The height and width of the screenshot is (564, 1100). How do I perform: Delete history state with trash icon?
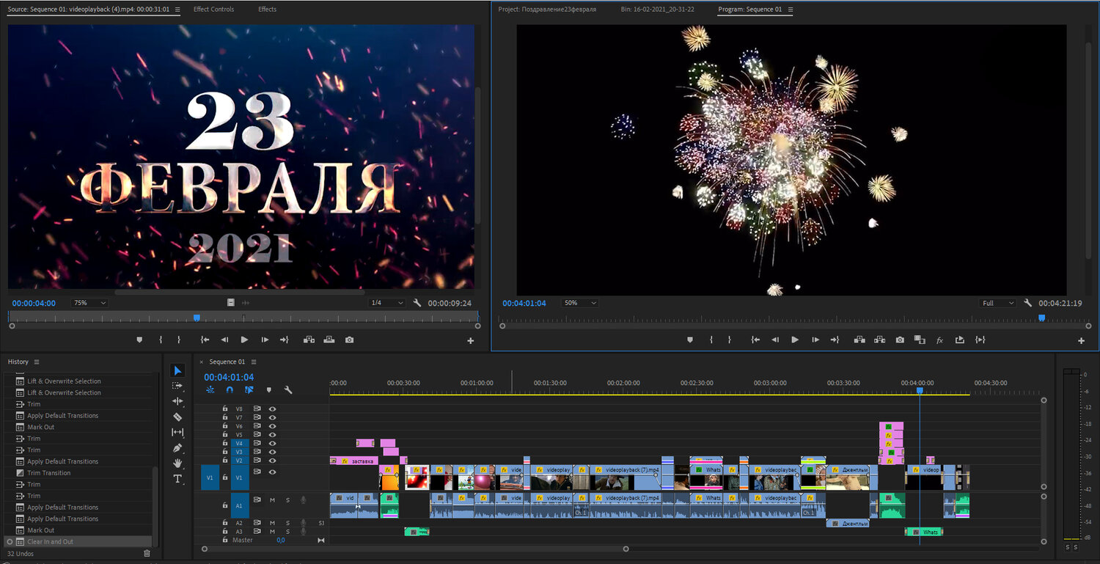pos(147,554)
